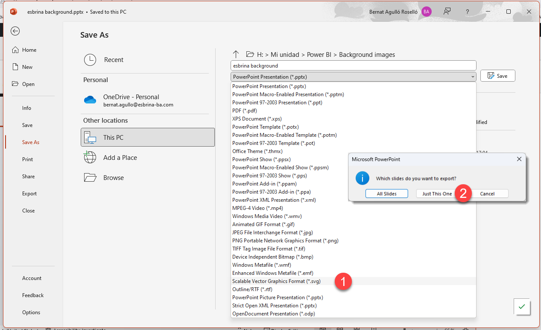
Task: Open Options in the sidebar
Action: click(31, 312)
